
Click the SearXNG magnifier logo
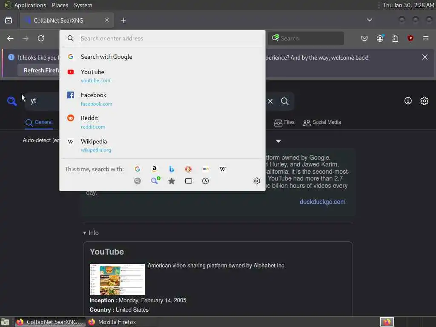pos(12,101)
